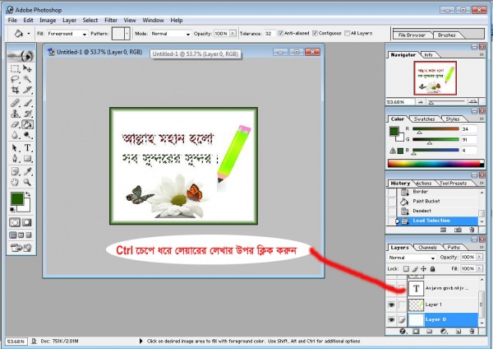
Task: Switch to the Channels tab
Action: click(x=427, y=247)
